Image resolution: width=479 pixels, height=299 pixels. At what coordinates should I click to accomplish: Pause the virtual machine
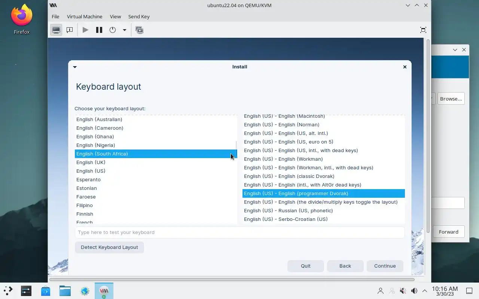coord(99,30)
